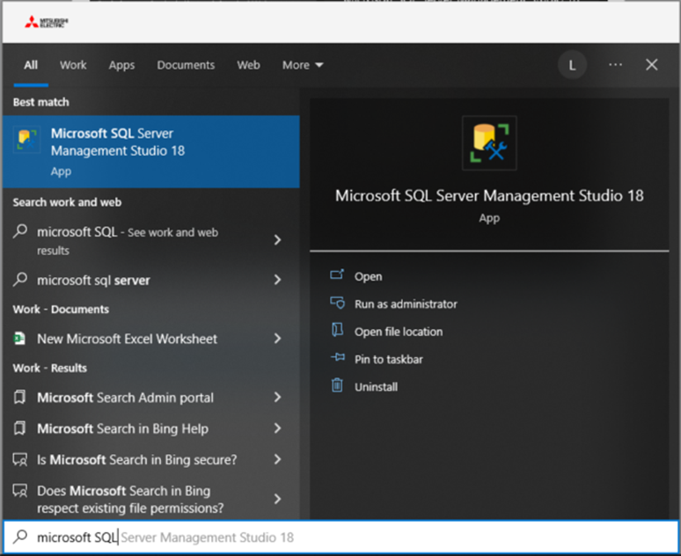
Task: Expand the Microsoft Search Admin portal chevron
Action: (277, 397)
